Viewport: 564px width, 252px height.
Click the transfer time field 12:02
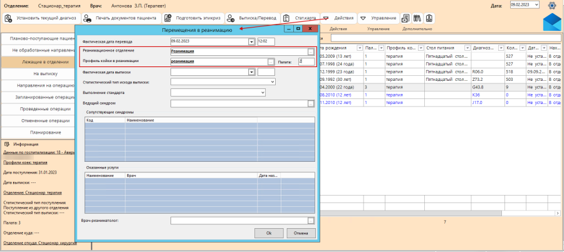coord(266,42)
